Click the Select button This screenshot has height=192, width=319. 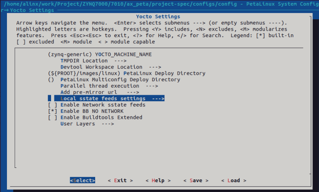[83, 180]
